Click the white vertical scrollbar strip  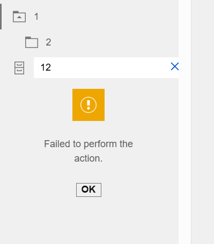click(185, 122)
